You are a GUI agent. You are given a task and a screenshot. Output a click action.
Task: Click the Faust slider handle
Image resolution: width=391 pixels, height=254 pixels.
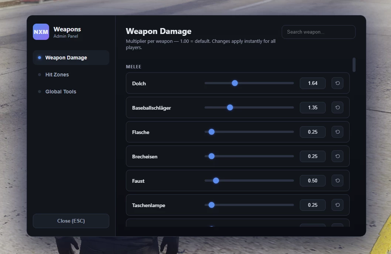coord(216,181)
